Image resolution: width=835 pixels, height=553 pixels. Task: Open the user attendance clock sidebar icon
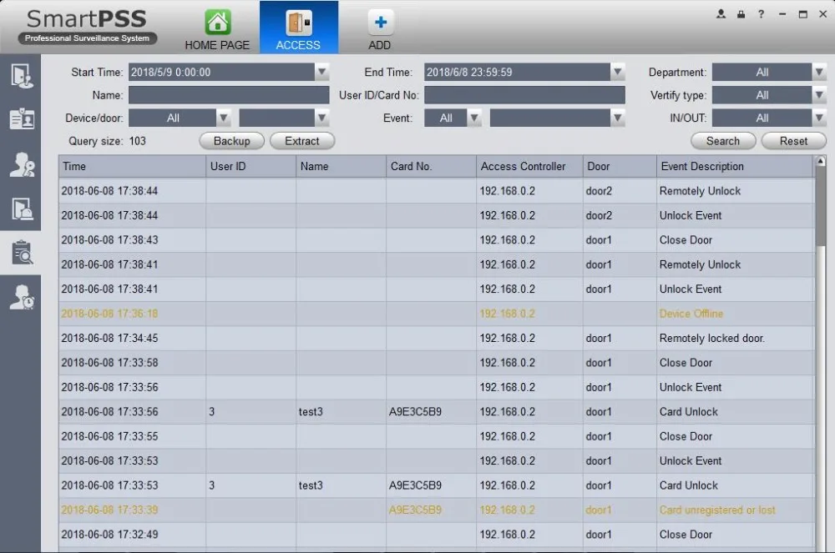click(x=21, y=297)
